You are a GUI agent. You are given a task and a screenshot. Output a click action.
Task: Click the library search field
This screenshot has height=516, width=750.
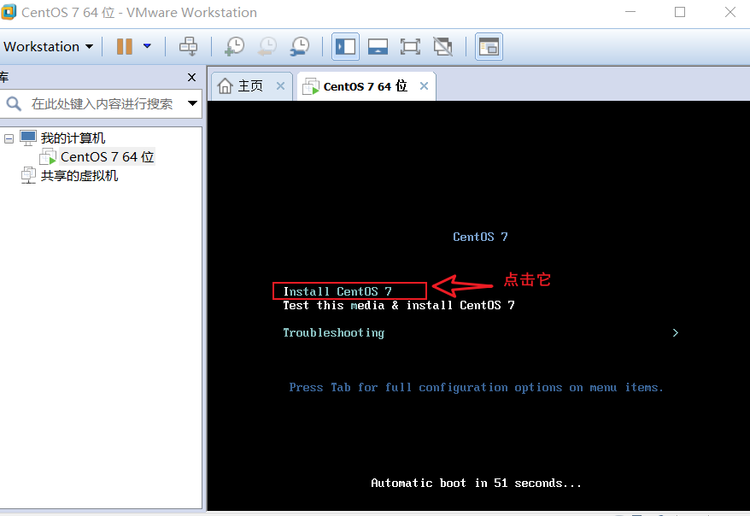tap(102, 103)
